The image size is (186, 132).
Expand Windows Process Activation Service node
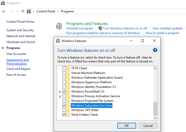[60, 96]
